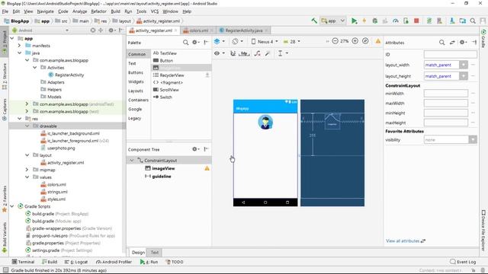Open the layout_height dropdown arrow
Screen dimensions: 488x274
pos(464,76)
